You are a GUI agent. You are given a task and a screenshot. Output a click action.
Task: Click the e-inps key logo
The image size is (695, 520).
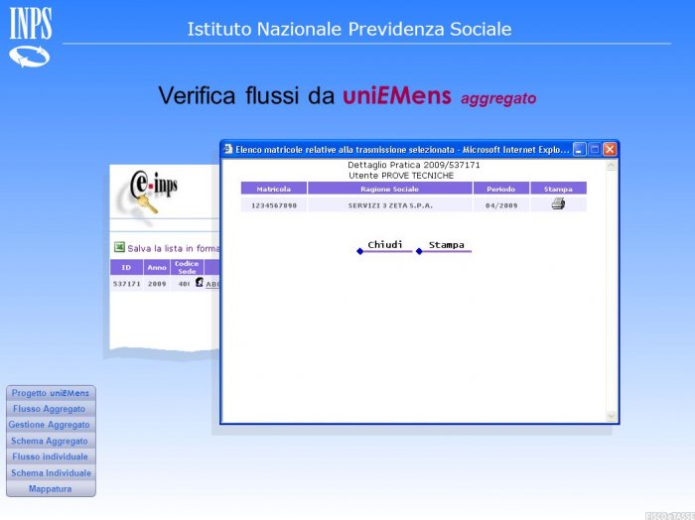(x=151, y=192)
